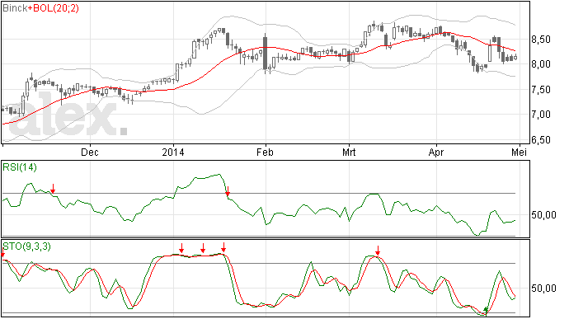This screenshot has height=319, width=569.
Task: Click the 8,50 price axis value
Action: [x=541, y=40]
